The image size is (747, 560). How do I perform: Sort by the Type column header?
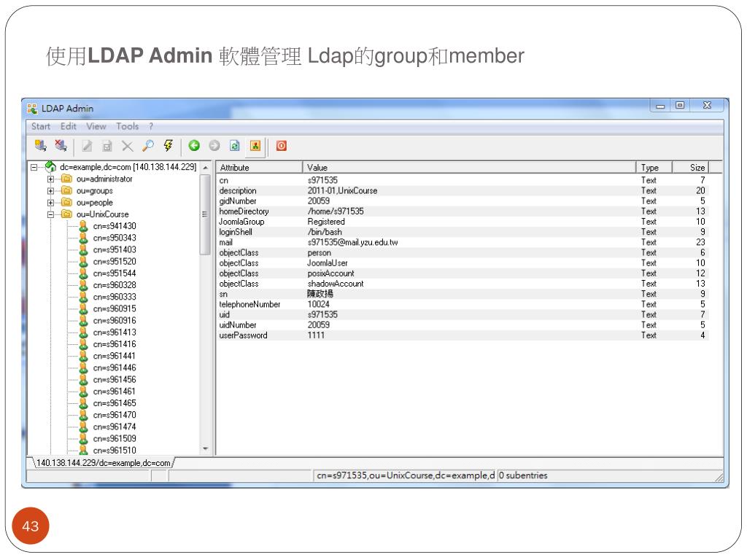click(654, 168)
